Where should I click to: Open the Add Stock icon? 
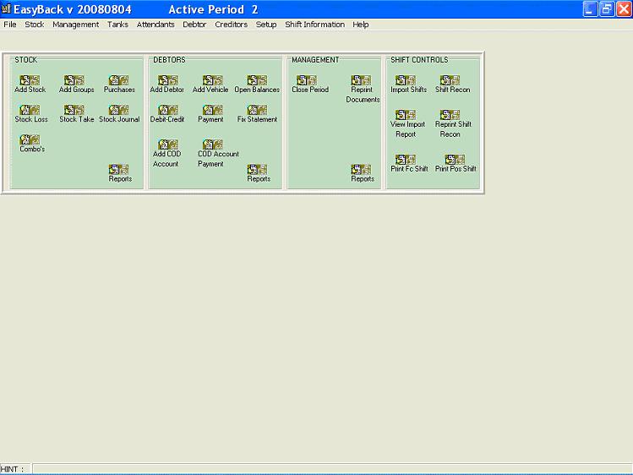tap(30, 80)
